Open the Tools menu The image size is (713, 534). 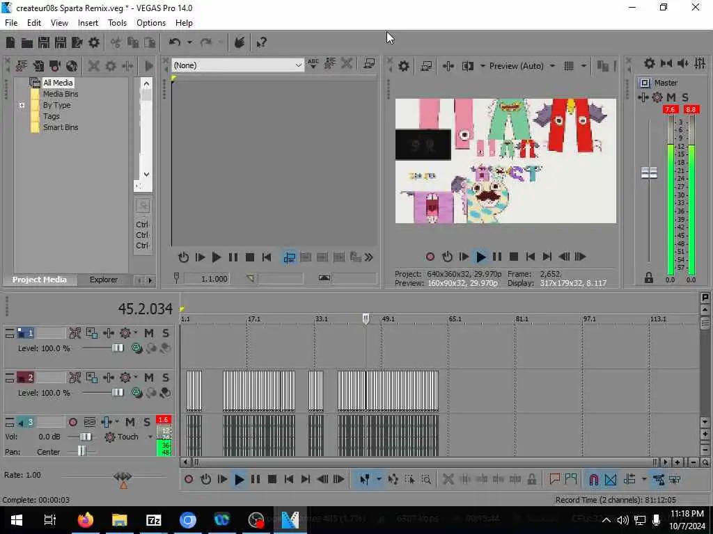pyautogui.click(x=117, y=23)
